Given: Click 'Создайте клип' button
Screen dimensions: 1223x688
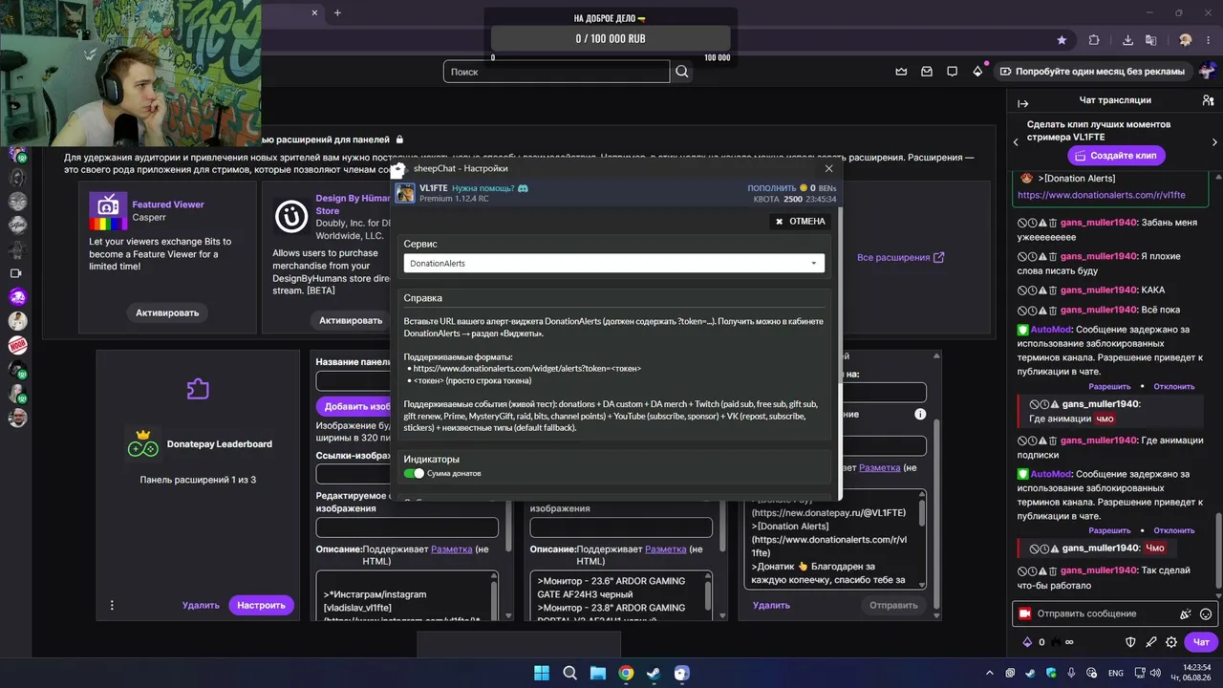Looking at the screenshot, I should click(x=1116, y=155).
